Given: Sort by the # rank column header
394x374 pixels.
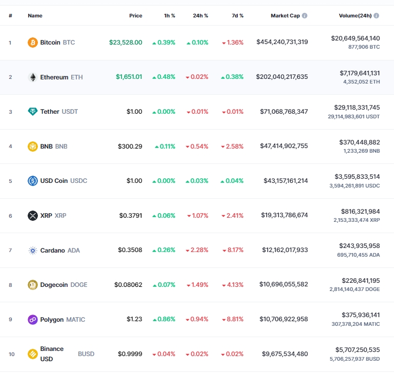Looking at the screenshot, I should 10,15.
